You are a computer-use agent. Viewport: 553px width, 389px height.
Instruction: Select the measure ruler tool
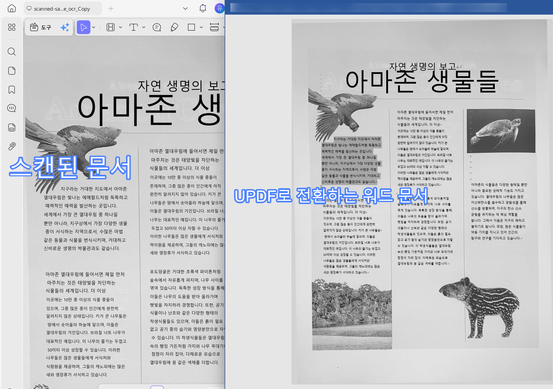coord(214,27)
